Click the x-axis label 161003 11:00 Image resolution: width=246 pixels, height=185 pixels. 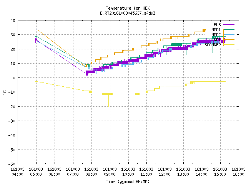coord(146,172)
